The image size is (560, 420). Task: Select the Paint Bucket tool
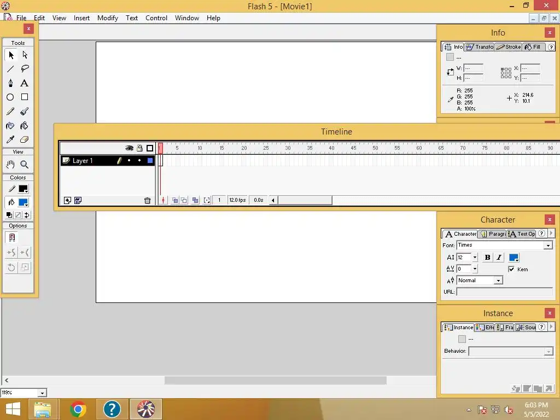click(x=25, y=126)
